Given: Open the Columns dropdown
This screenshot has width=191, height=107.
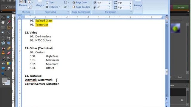Looking at the screenshot, I should coord(53,7).
